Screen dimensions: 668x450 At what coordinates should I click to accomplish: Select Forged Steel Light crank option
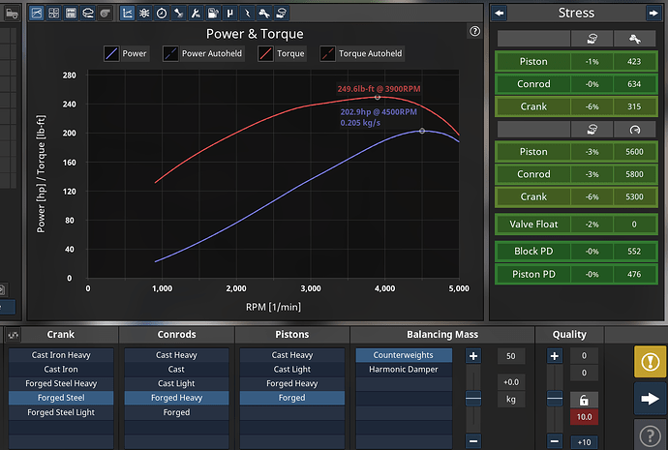(x=60, y=412)
